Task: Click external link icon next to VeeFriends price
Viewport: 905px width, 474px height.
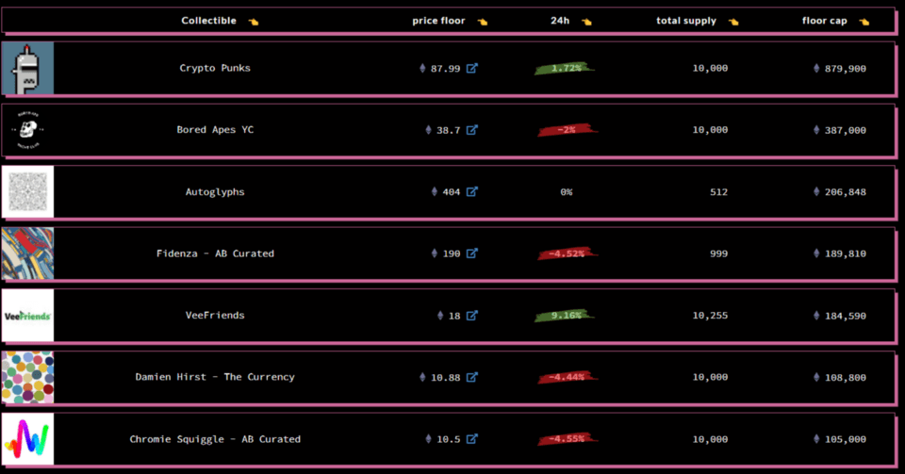Action: pos(472,316)
